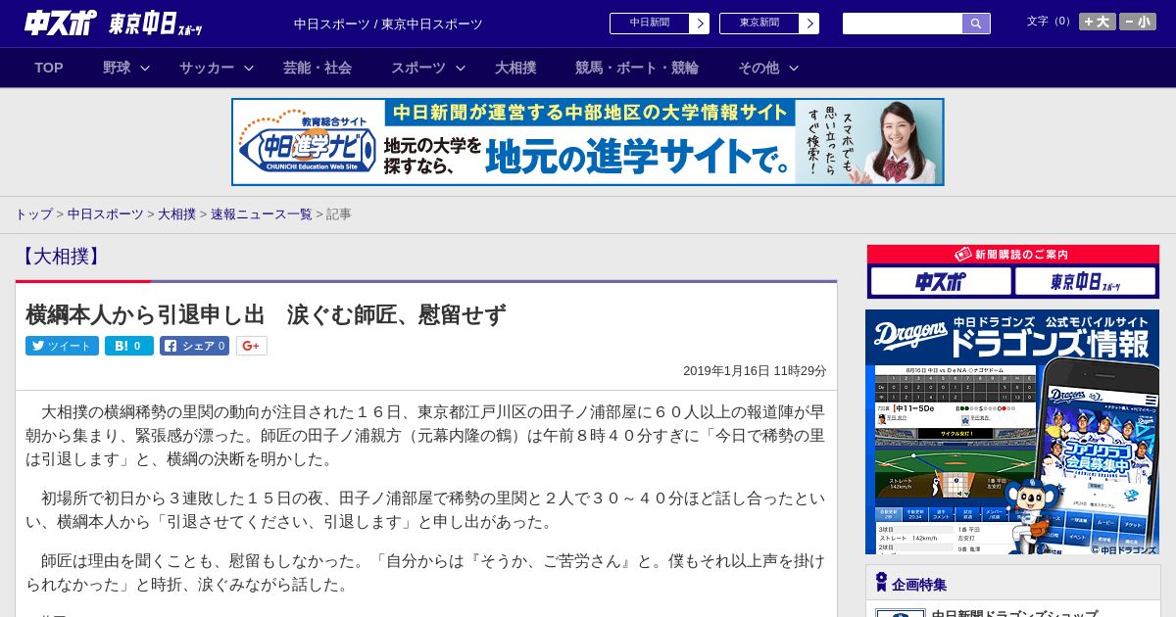Viewport: 1176px width, 617px height.
Task: Click the search magnifier button
Action: (x=976, y=24)
